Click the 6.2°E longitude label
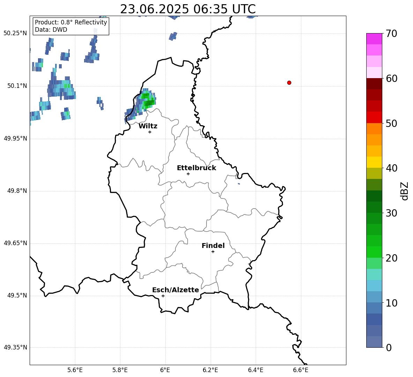 point(210,370)
